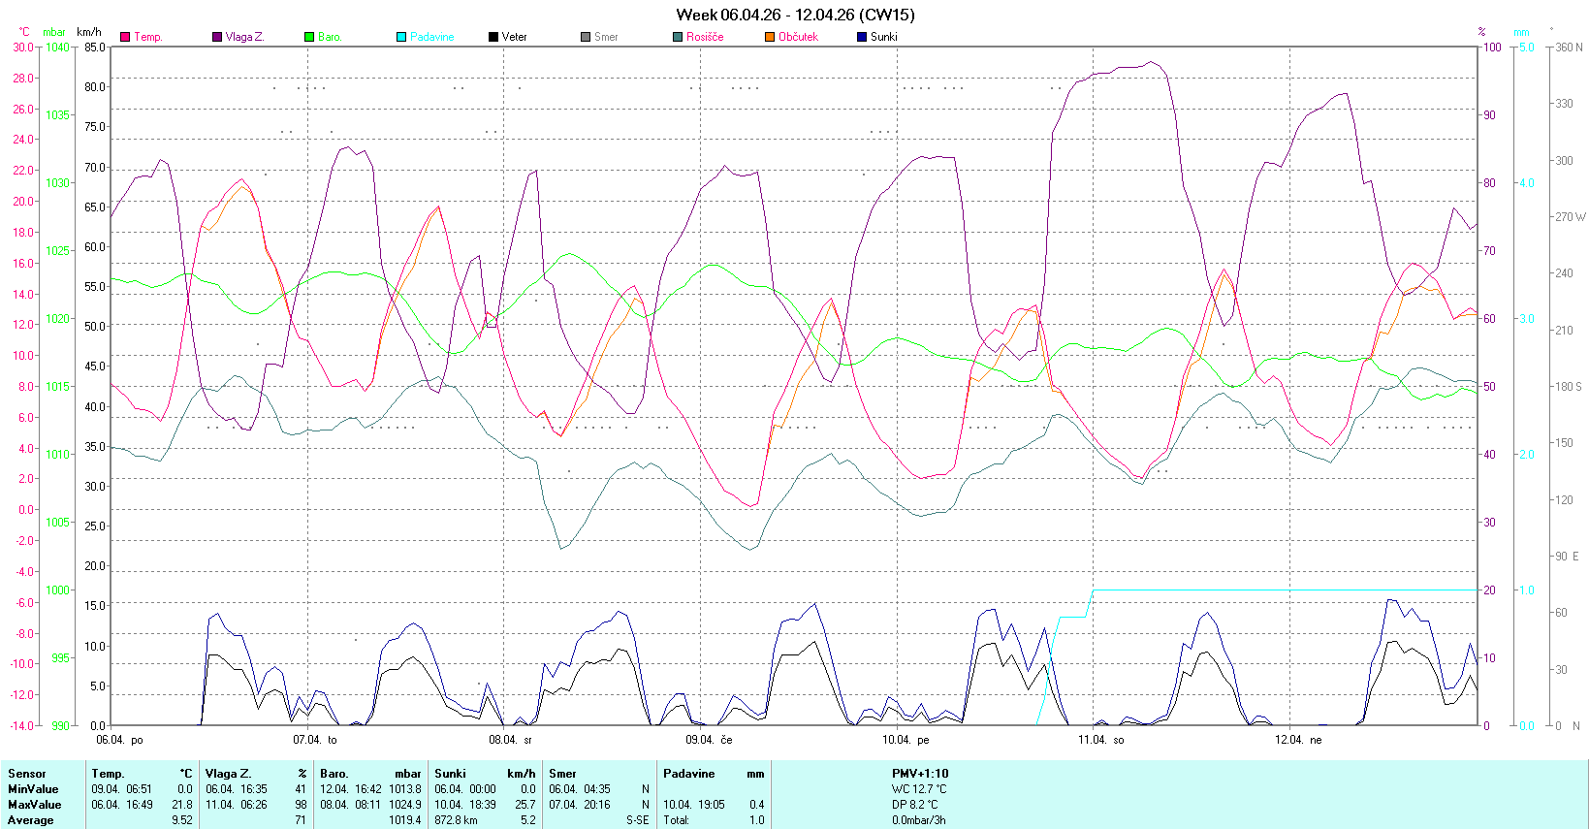Click the km/h axis unit label
Screen dimensions: 1589x829
(89, 32)
